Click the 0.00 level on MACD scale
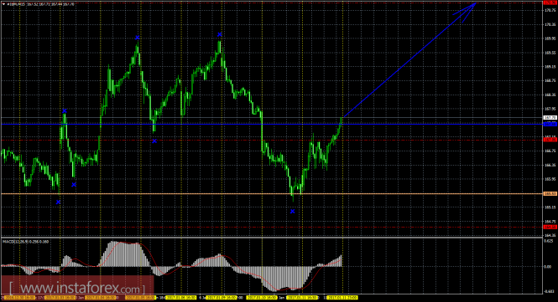 [x=548, y=267]
